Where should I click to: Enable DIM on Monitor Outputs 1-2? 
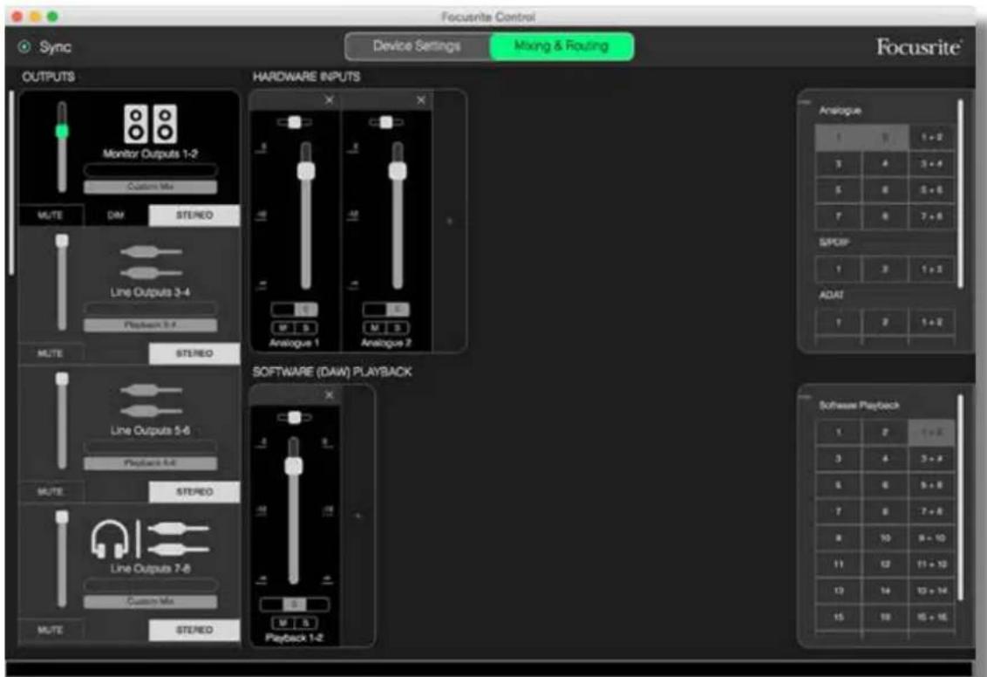[x=116, y=215]
